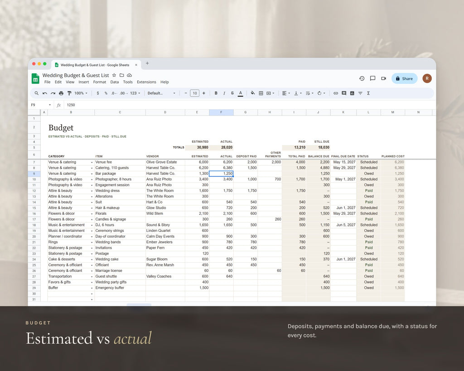Open category dropdown for Venue fee row
This screenshot has width=464, height=371.
click(92, 163)
